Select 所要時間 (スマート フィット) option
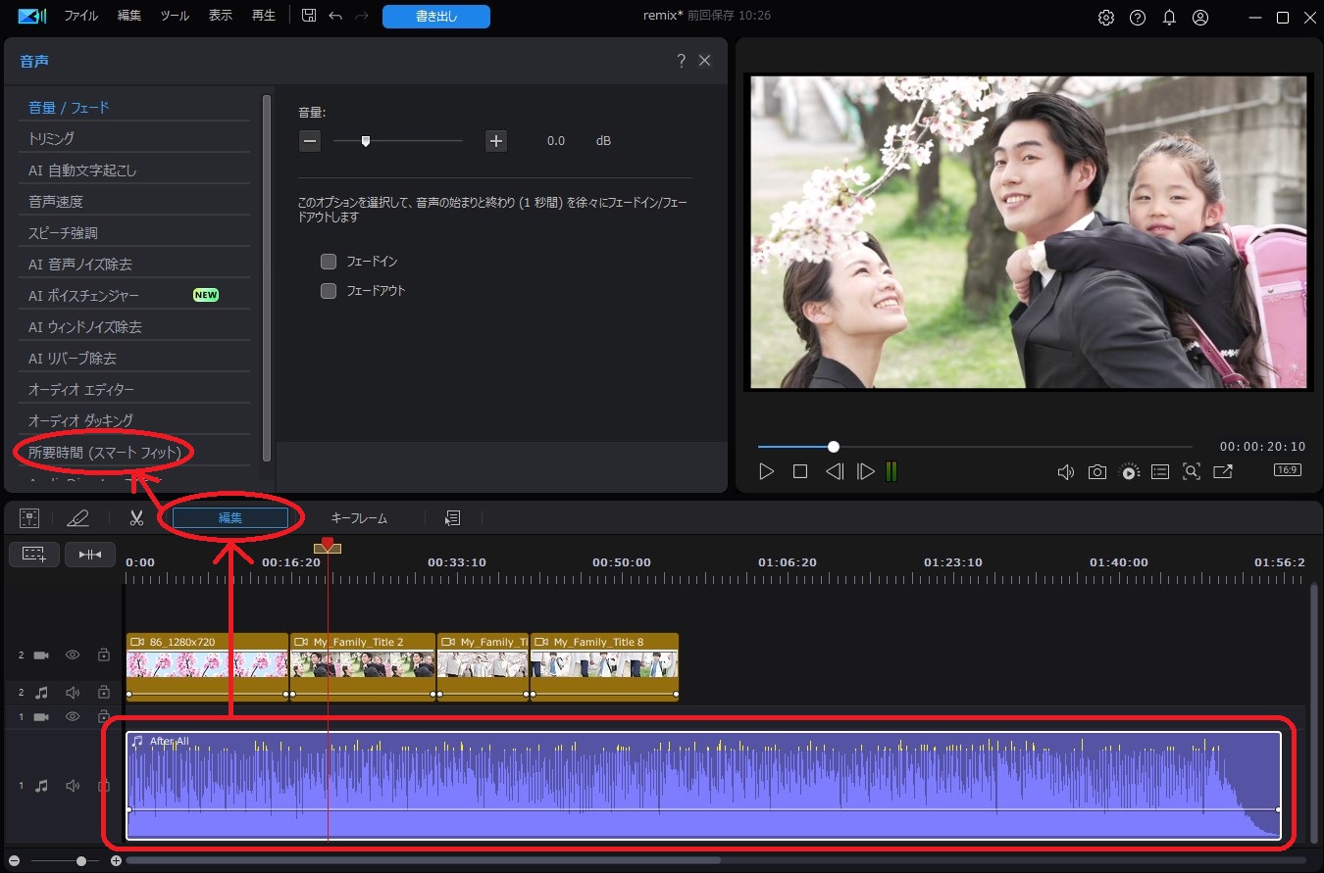The width and height of the screenshot is (1324, 873). coord(105,452)
